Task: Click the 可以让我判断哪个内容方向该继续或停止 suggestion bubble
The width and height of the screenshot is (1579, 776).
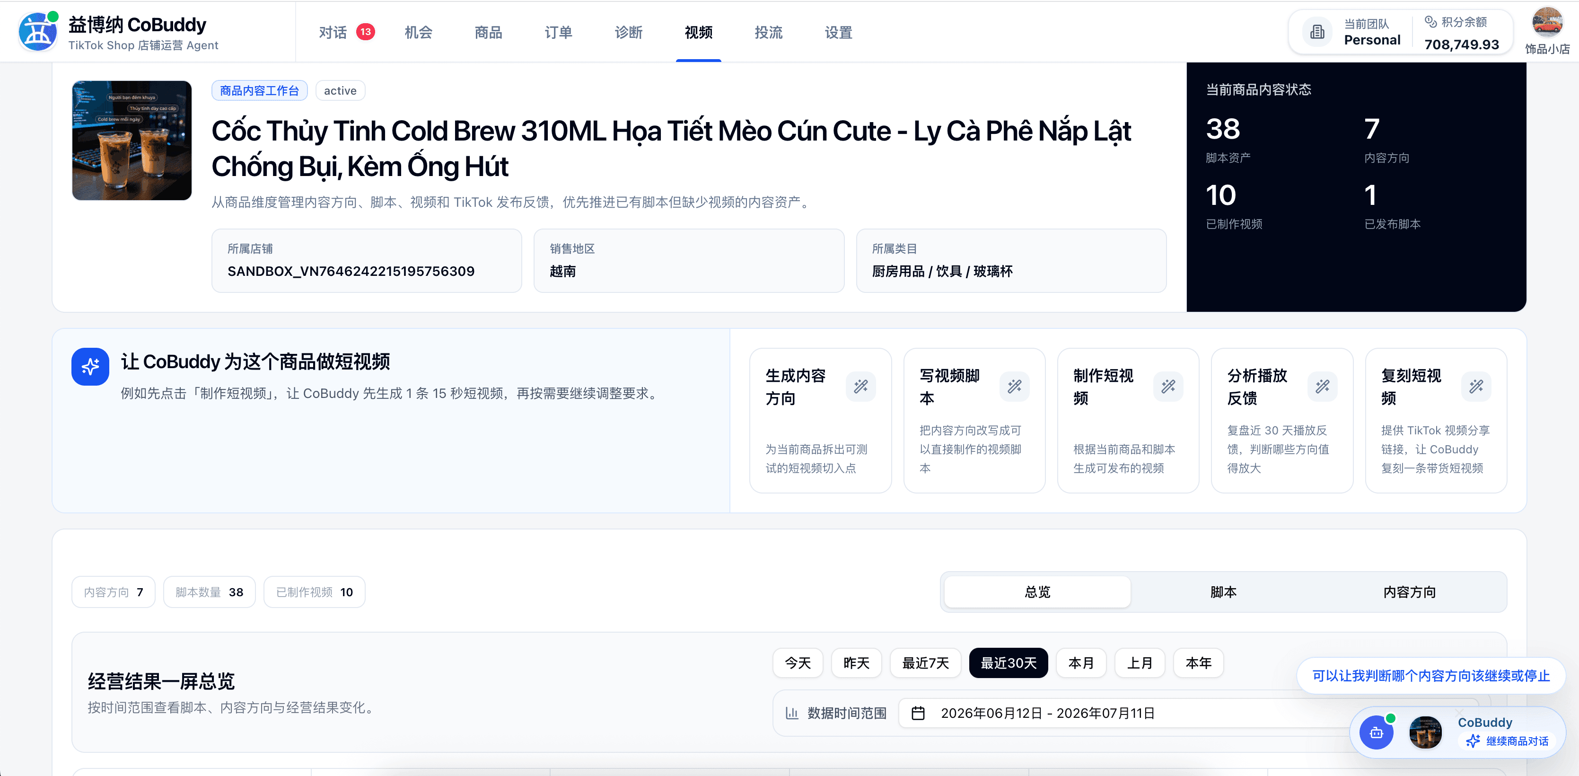Action: coord(1430,676)
